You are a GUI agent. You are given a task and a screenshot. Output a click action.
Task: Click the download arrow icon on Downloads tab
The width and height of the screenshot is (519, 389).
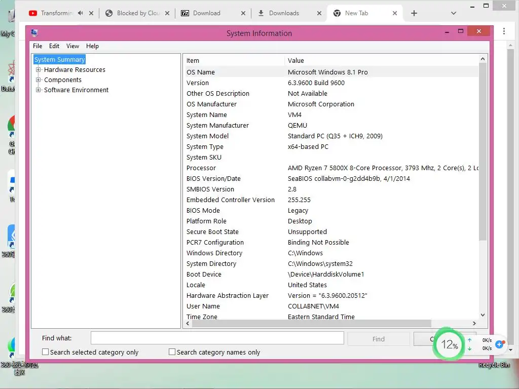click(261, 13)
